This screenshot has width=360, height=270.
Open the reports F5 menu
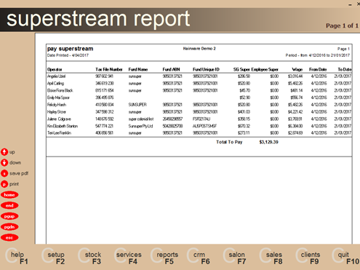pyautogui.click(x=164, y=257)
